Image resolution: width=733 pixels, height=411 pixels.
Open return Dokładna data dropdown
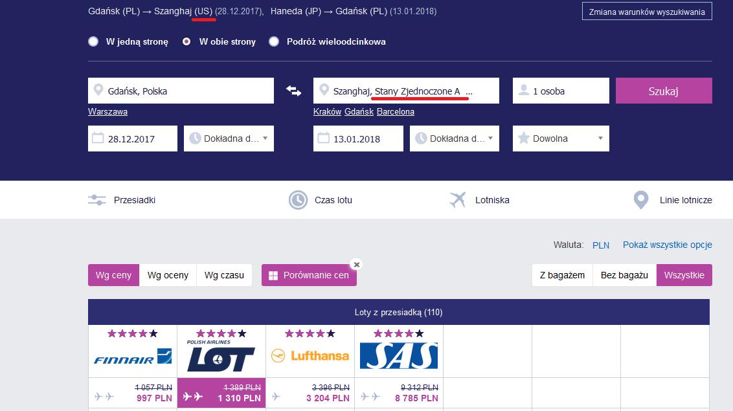pos(455,139)
